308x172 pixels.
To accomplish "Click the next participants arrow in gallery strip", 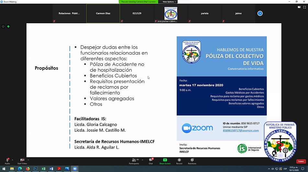I will click(x=260, y=13).
